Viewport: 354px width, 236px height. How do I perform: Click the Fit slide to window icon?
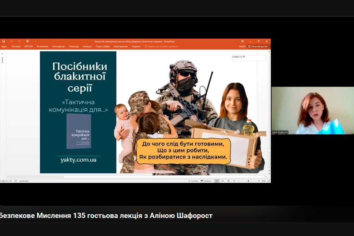click(269, 181)
